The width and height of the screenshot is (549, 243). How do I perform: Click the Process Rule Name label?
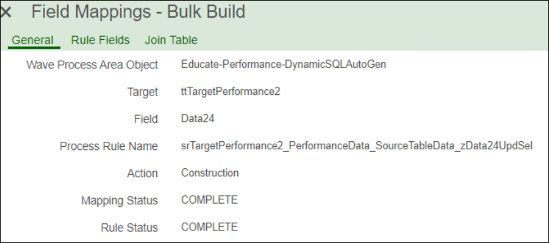tap(109, 146)
